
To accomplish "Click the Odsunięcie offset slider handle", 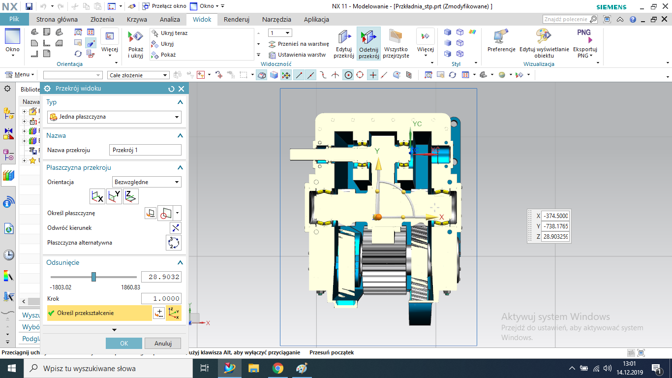I will coord(93,277).
